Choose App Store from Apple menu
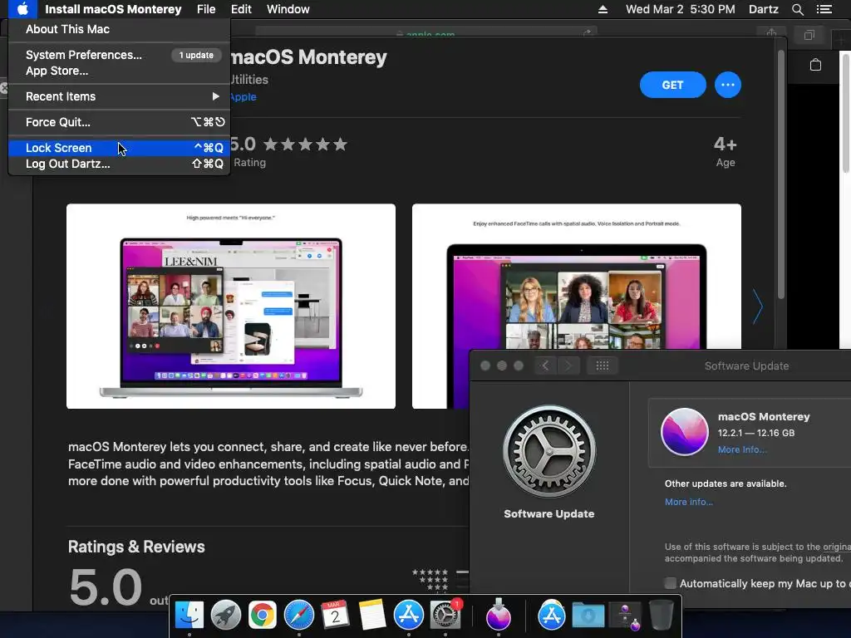This screenshot has width=851, height=638. coord(119,71)
